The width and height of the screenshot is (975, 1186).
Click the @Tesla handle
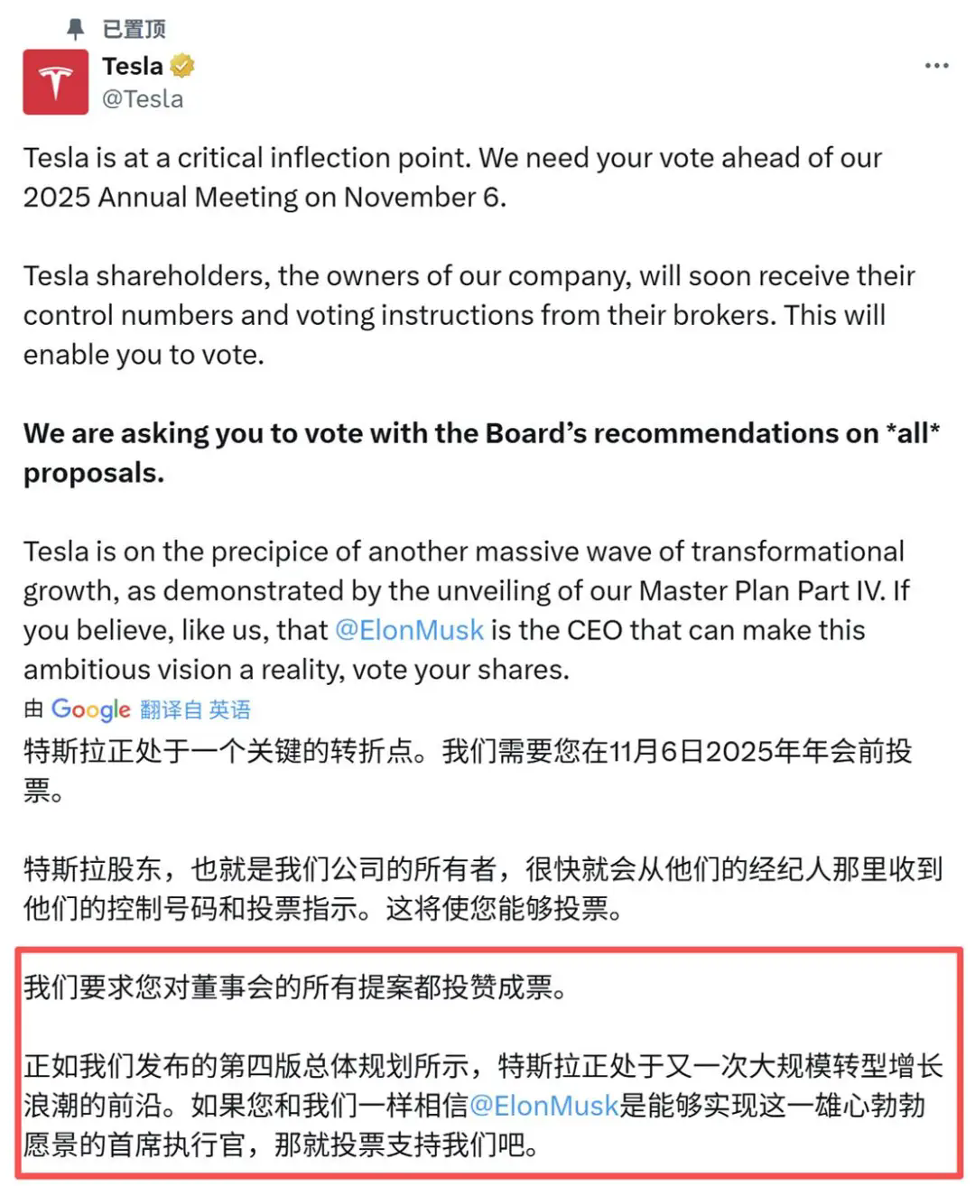click(x=143, y=99)
